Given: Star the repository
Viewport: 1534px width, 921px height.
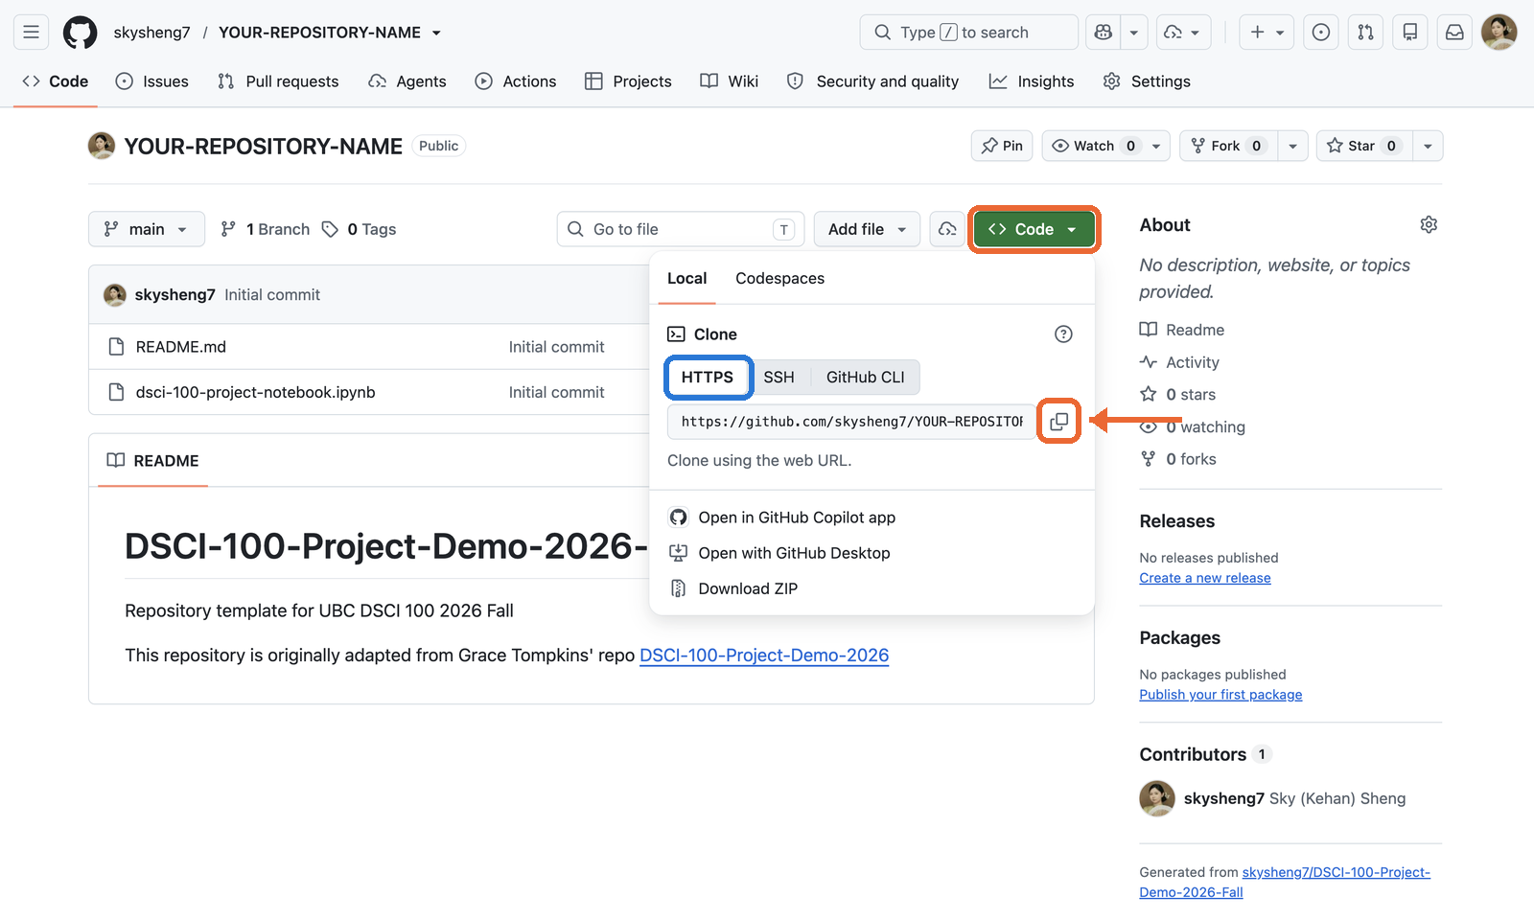Looking at the screenshot, I should click(1365, 146).
